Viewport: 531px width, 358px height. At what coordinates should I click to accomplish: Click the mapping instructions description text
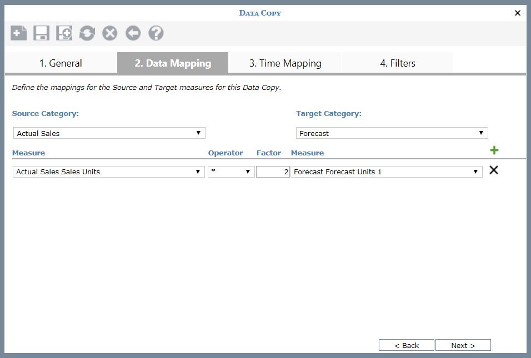pos(147,87)
